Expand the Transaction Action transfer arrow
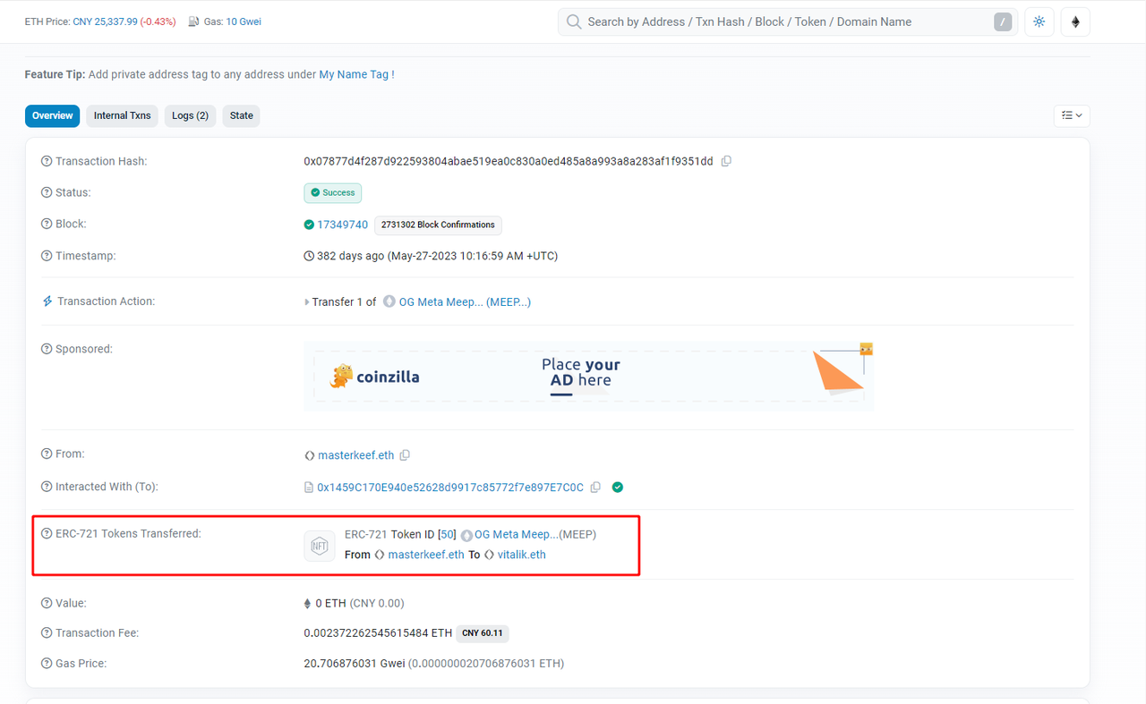Screen dimensions: 1146x704 [307, 302]
